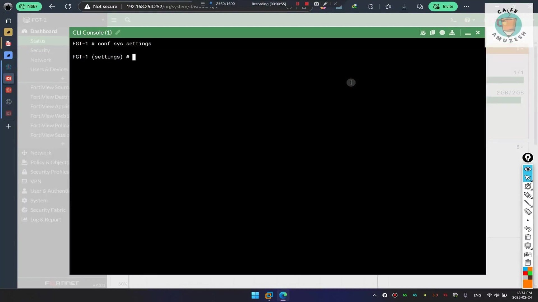Open the tab actions sidebar icon
The height and width of the screenshot is (302, 538).
pos(8,21)
